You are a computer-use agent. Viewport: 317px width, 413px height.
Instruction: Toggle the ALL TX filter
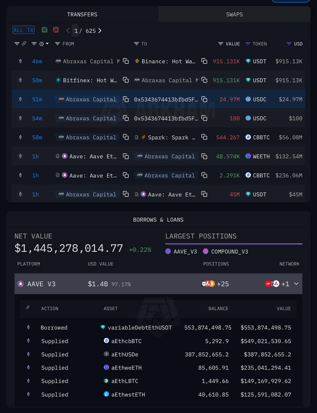(23, 30)
